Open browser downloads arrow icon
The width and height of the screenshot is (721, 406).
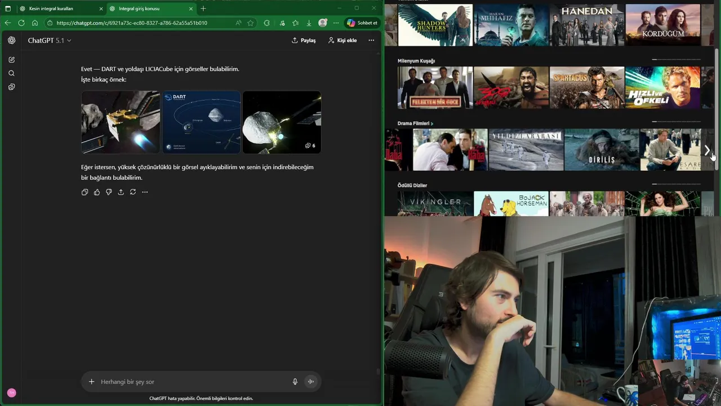point(309,23)
